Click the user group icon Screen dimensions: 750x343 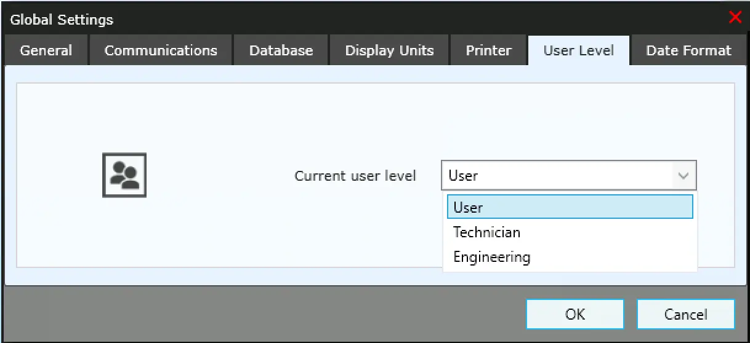tap(124, 175)
